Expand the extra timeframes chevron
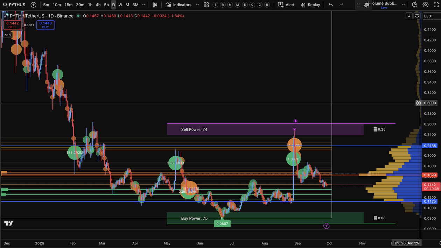 [143, 5]
